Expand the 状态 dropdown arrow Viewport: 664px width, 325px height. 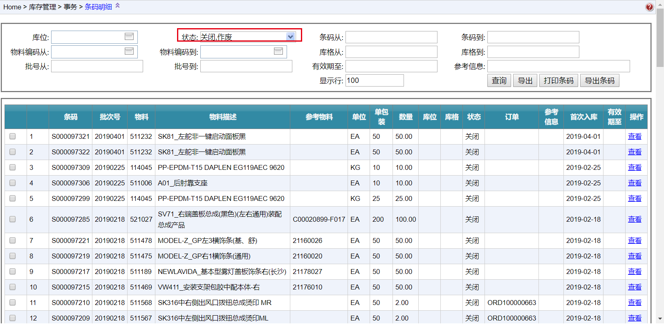(290, 37)
